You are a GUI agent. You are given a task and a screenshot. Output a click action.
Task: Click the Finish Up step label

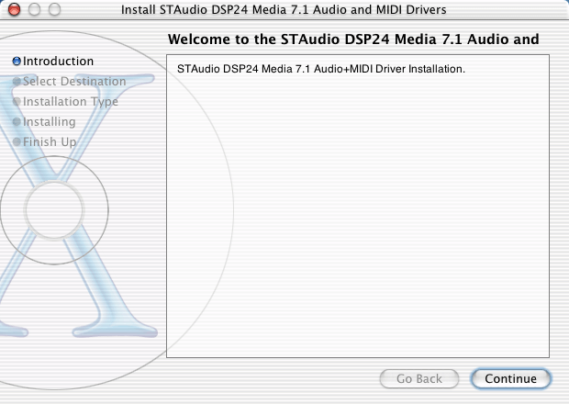pyautogui.click(x=50, y=142)
